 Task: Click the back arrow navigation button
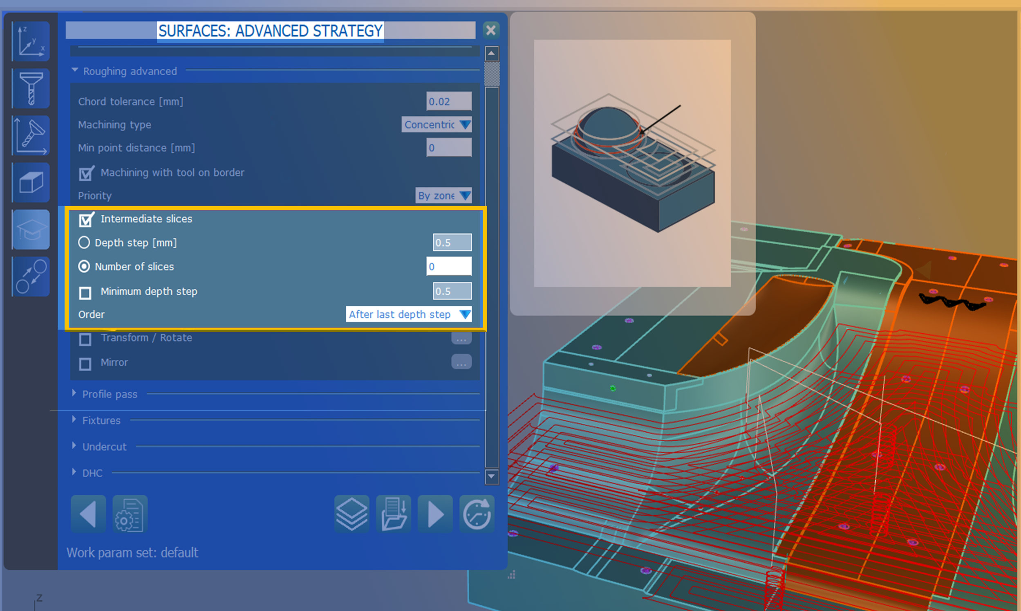(88, 514)
